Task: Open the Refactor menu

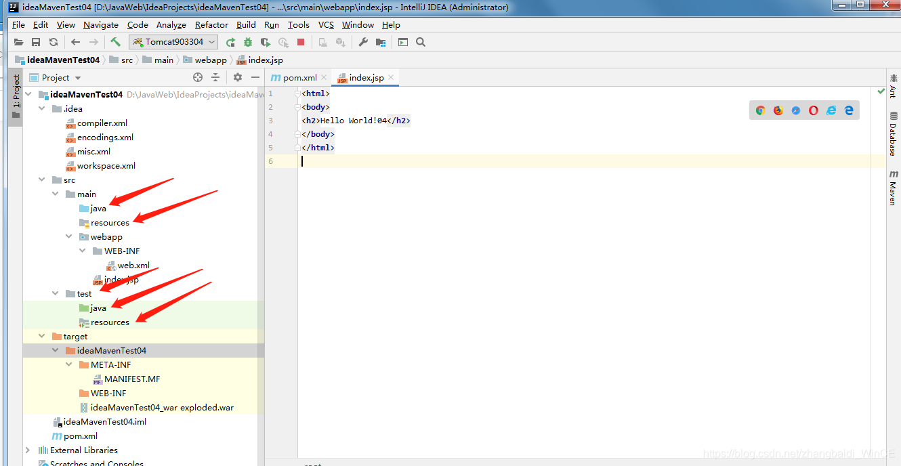Action: point(211,24)
